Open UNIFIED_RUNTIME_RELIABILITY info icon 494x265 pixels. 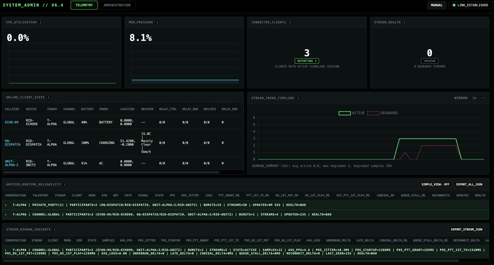[65, 184]
